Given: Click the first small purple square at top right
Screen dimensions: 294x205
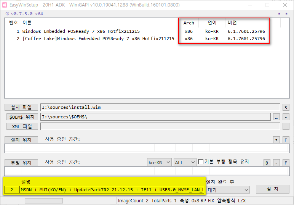Looking at the screenshot, I should coord(279,14).
